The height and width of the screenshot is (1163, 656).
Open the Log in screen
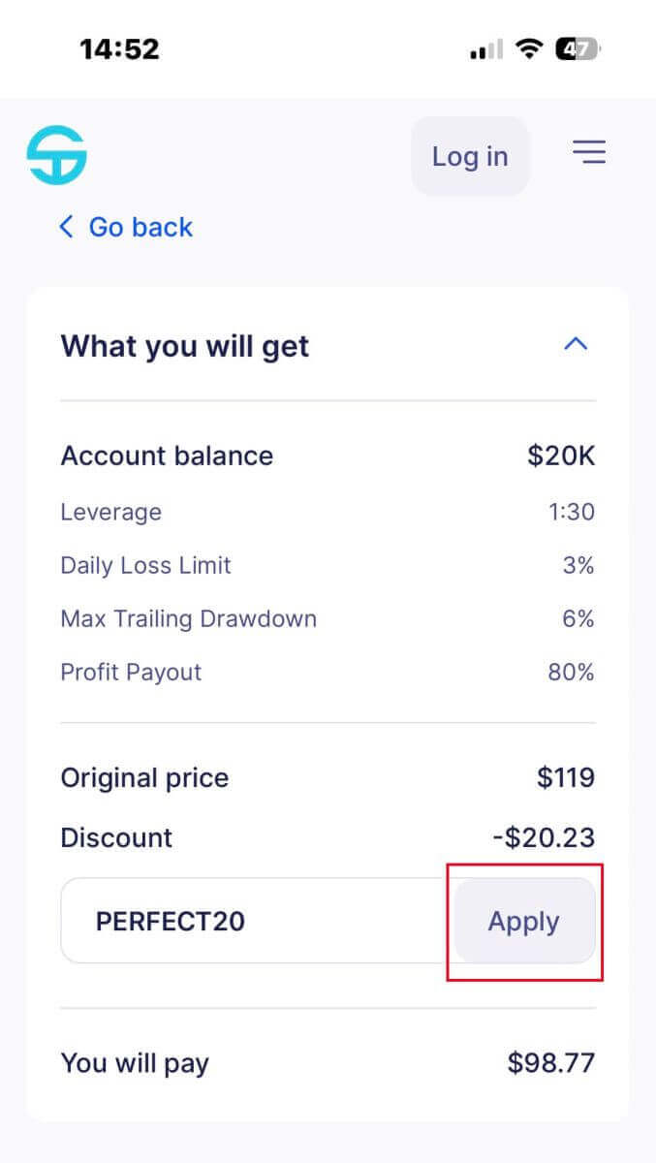click(x=470, y=156)
